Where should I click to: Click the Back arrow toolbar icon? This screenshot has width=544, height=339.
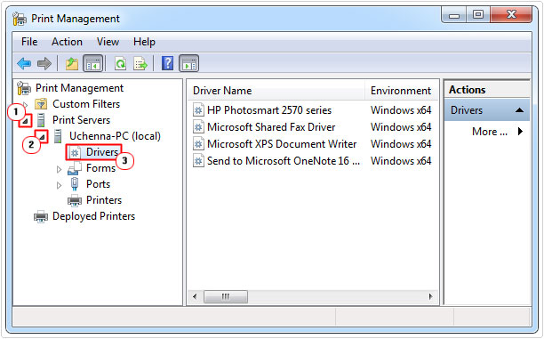click(24, 63)
